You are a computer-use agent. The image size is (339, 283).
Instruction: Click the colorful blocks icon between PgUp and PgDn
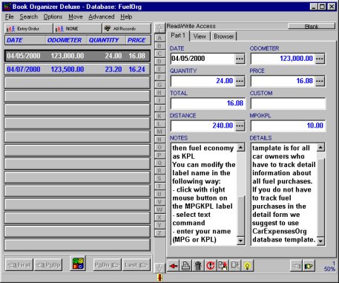click(78, 264)
